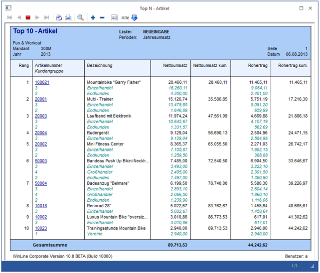Click article link 10023
320x273 pixels.
coord(41,229)
